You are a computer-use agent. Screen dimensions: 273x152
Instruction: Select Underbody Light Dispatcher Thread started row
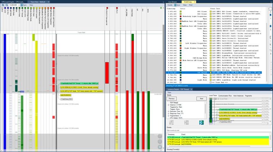point(214,16)
